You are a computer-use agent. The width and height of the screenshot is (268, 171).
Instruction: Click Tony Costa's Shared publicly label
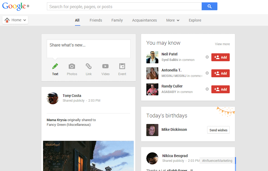click(x=73, y=101)
